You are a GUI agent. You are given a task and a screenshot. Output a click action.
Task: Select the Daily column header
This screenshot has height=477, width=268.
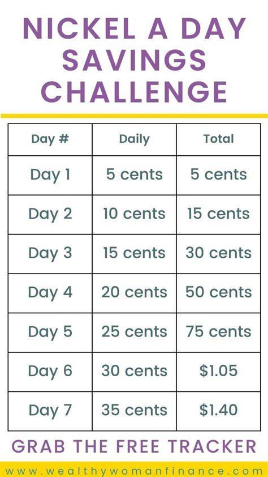tap(134, 139)
